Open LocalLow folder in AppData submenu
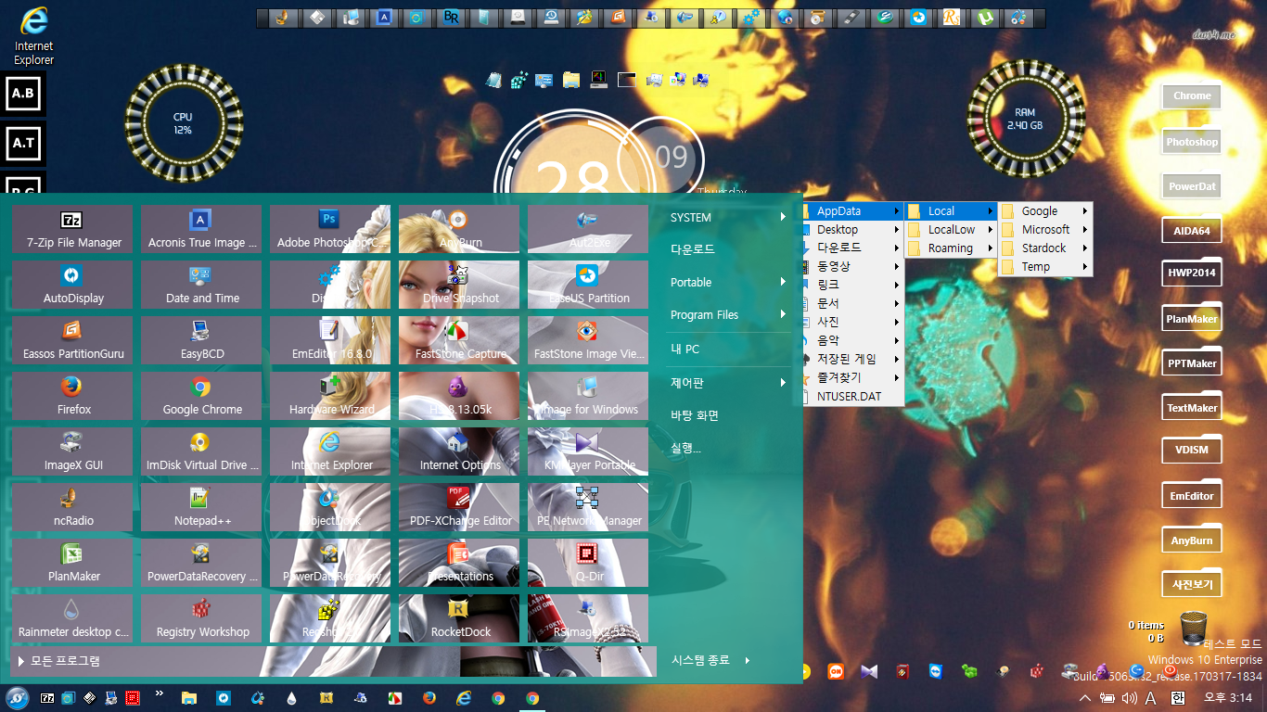 click(x=951, y=230)
